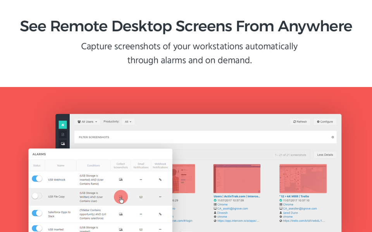Click the '1 - 21 of 21 screenshots' text
Viewport: 372px width, 232px height.
(x=290, y=155)
